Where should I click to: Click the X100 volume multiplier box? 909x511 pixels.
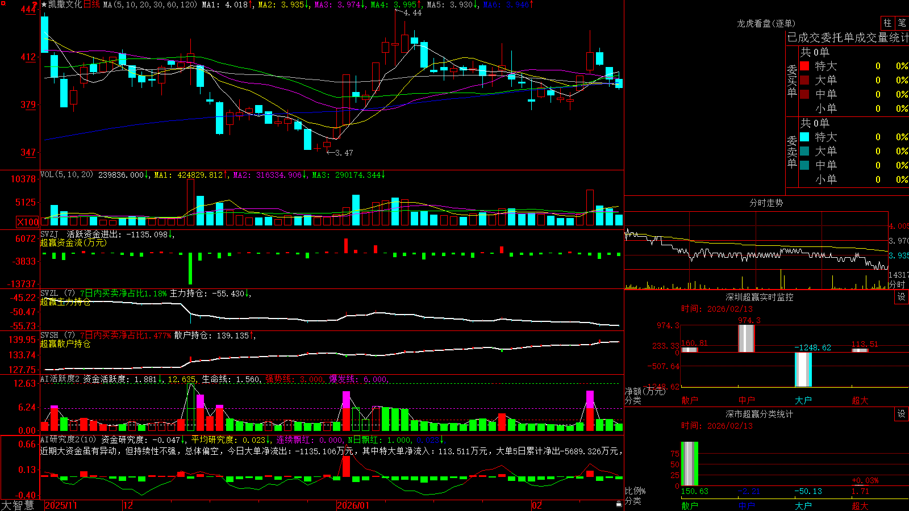[x=28, y=222]
